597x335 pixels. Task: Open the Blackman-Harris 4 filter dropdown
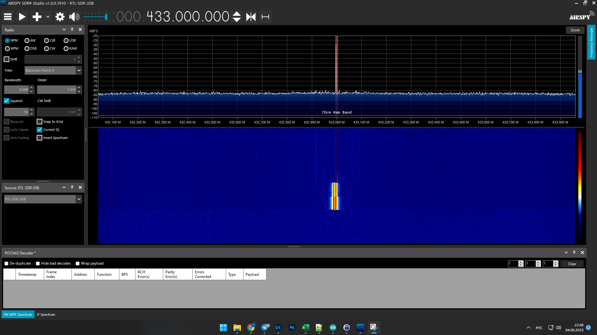point(53,70)
